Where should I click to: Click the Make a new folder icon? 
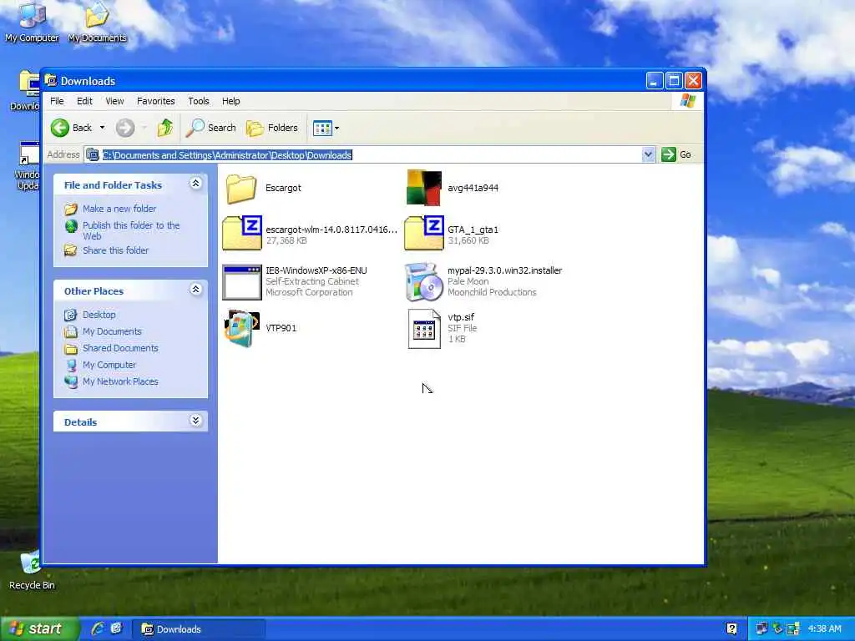click(x=71, y=209)
